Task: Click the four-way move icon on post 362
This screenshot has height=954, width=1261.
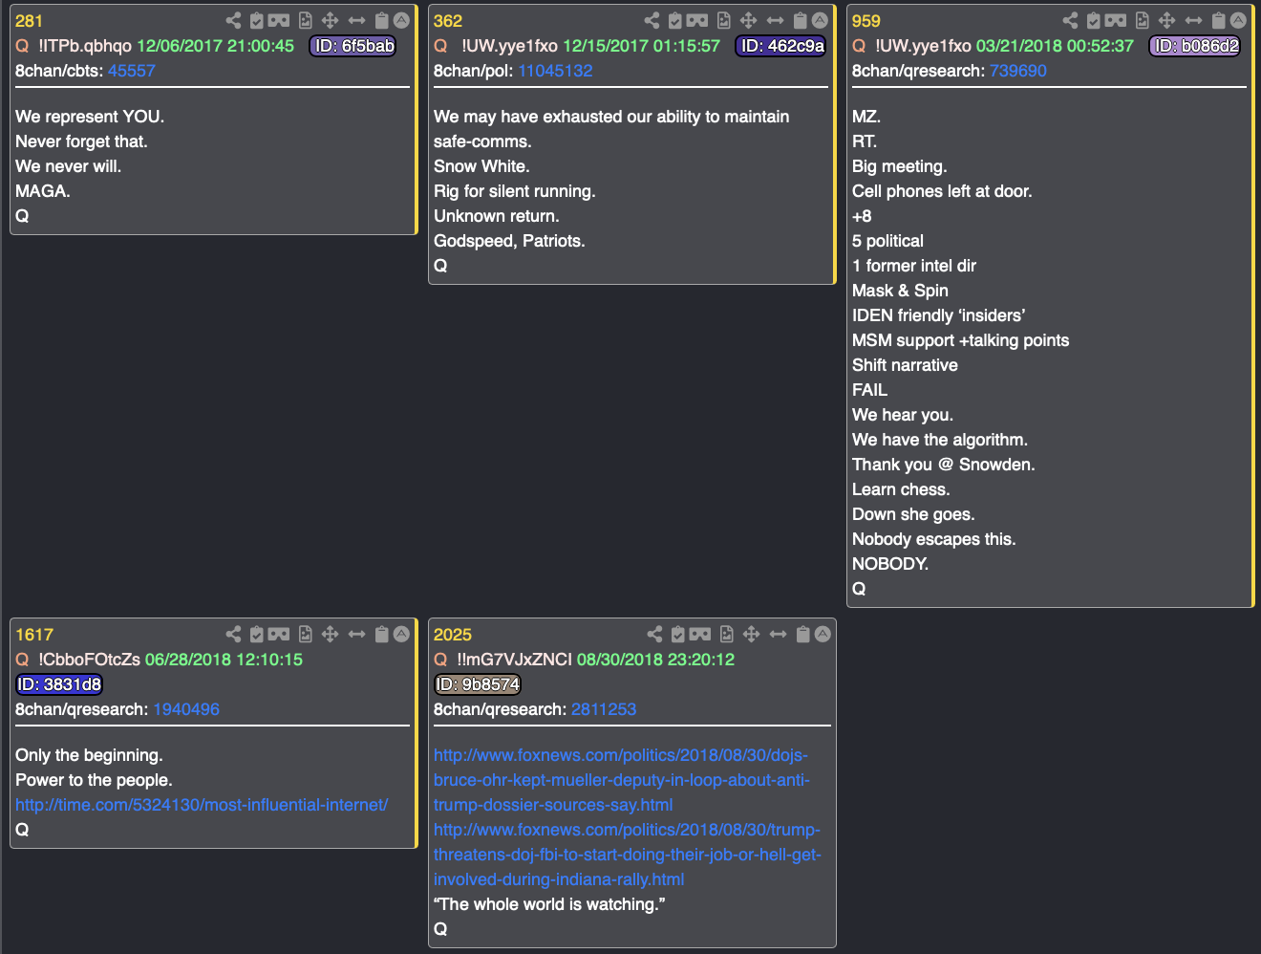Action: click(x=748, y=20)
